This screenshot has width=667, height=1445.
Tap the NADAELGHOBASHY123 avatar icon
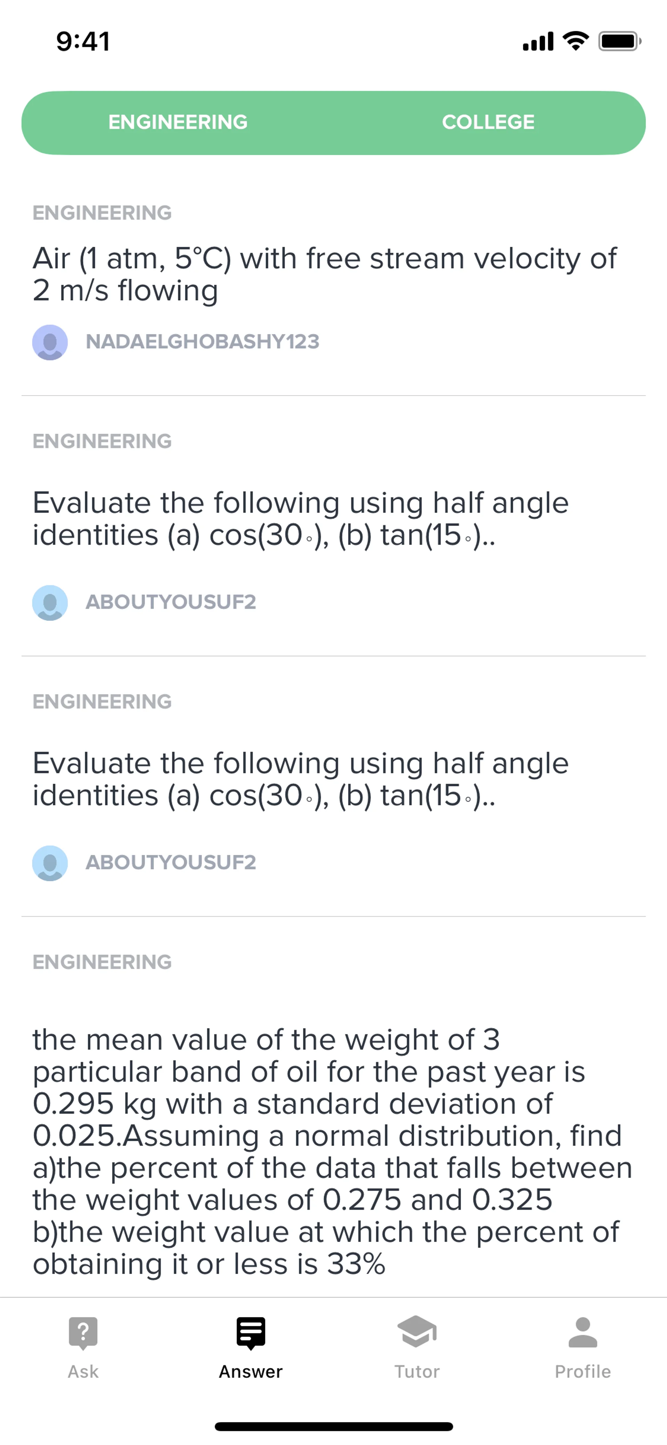[50, 342]
